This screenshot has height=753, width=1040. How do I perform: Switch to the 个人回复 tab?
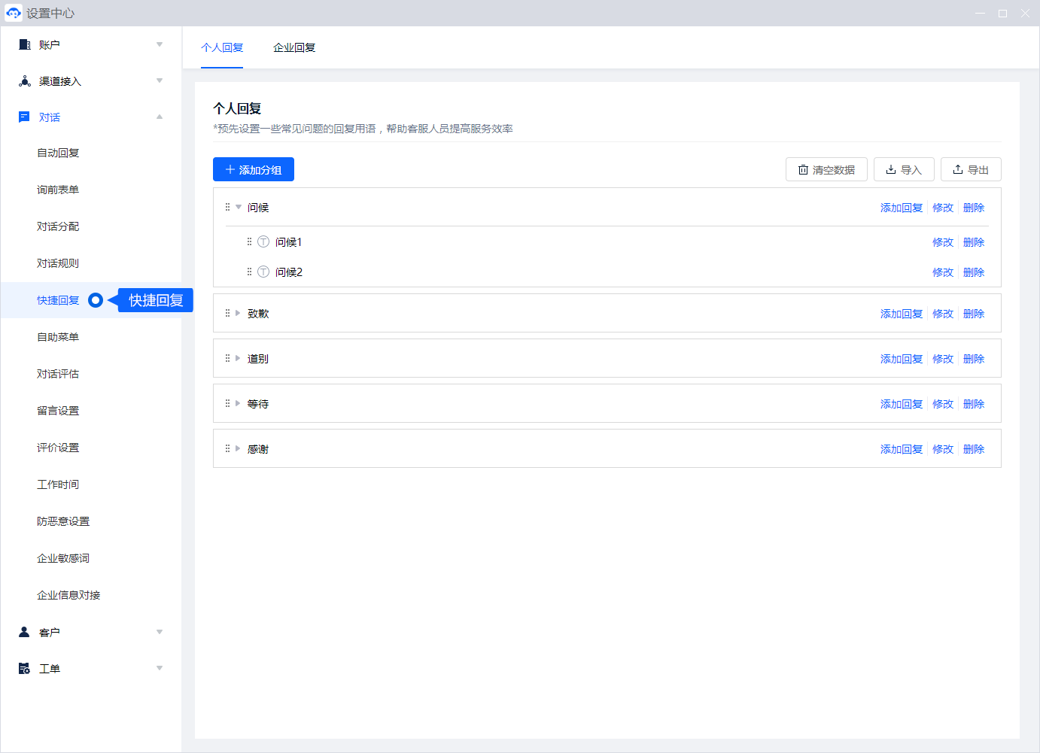point(222,47)
